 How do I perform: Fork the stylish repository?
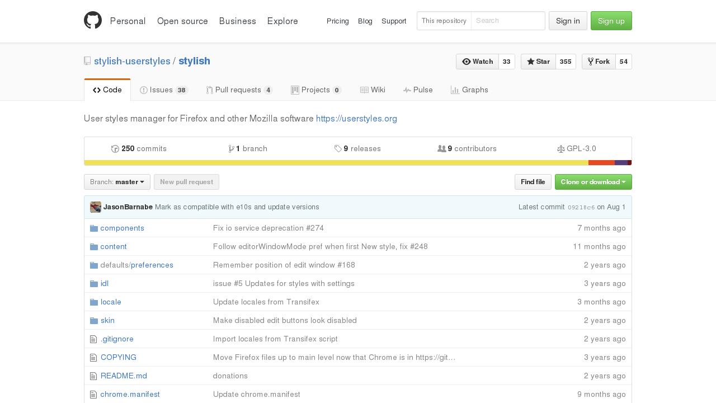[x=599, y=62]
